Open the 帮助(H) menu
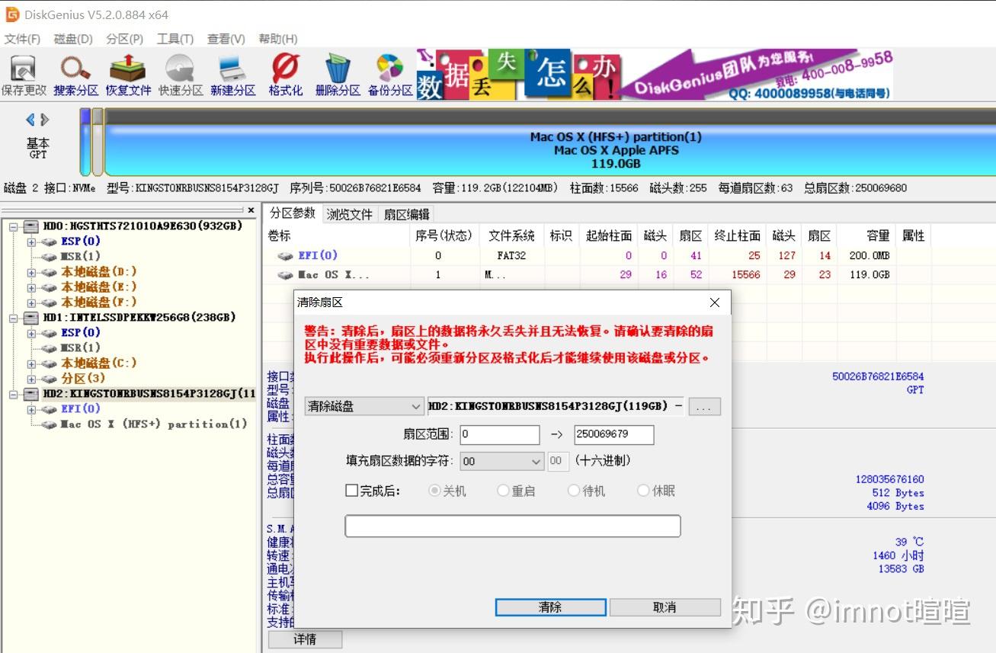996x653 pixels. 278,39
